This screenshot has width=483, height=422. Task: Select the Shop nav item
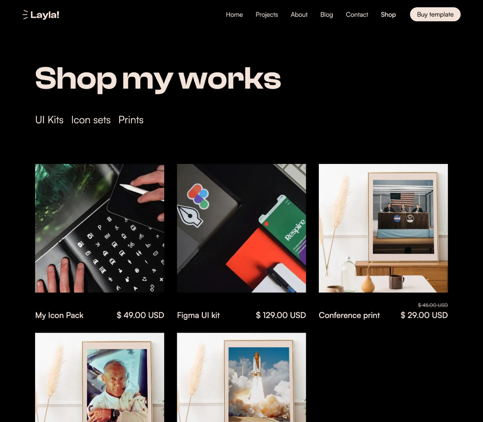coord(388,14)
